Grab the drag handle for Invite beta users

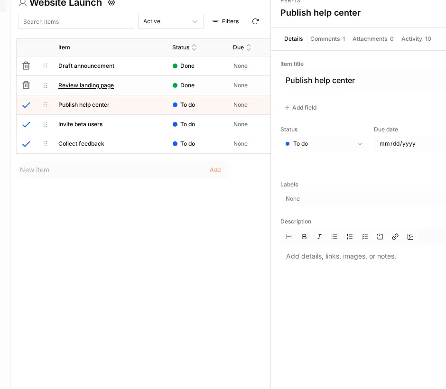[x=45, y=124]
